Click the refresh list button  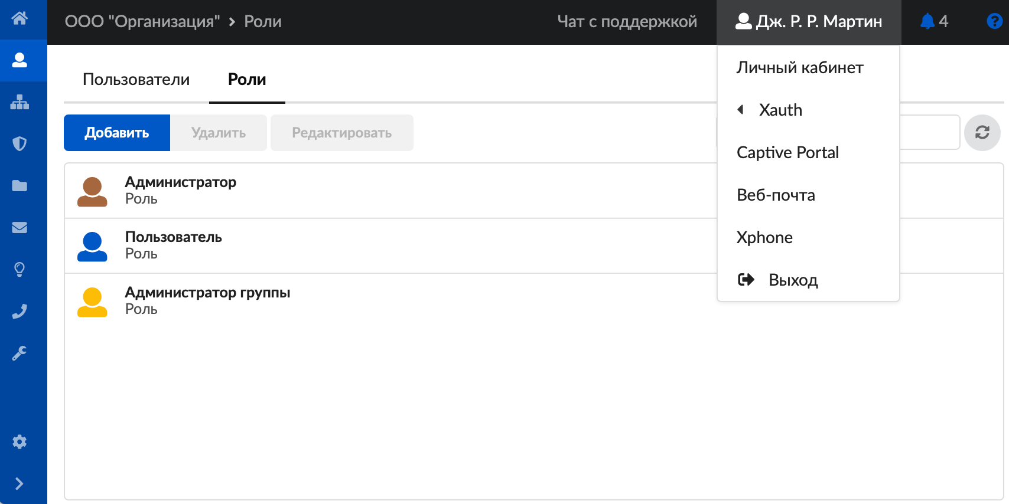(982, 133)
